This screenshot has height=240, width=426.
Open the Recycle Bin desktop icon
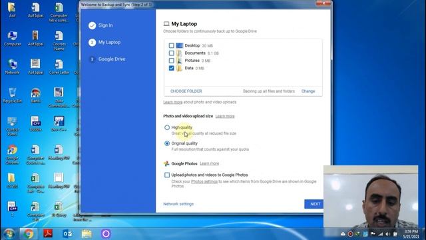click(x=12, y=95)
